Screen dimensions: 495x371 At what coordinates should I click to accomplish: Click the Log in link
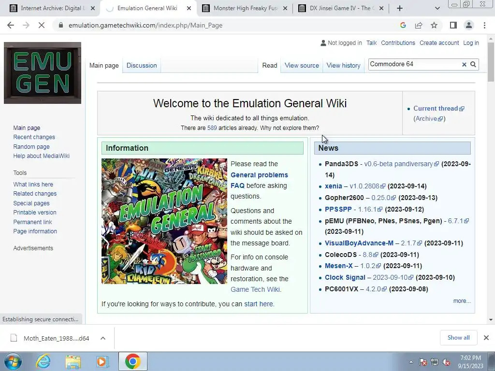tap(471, 43)
